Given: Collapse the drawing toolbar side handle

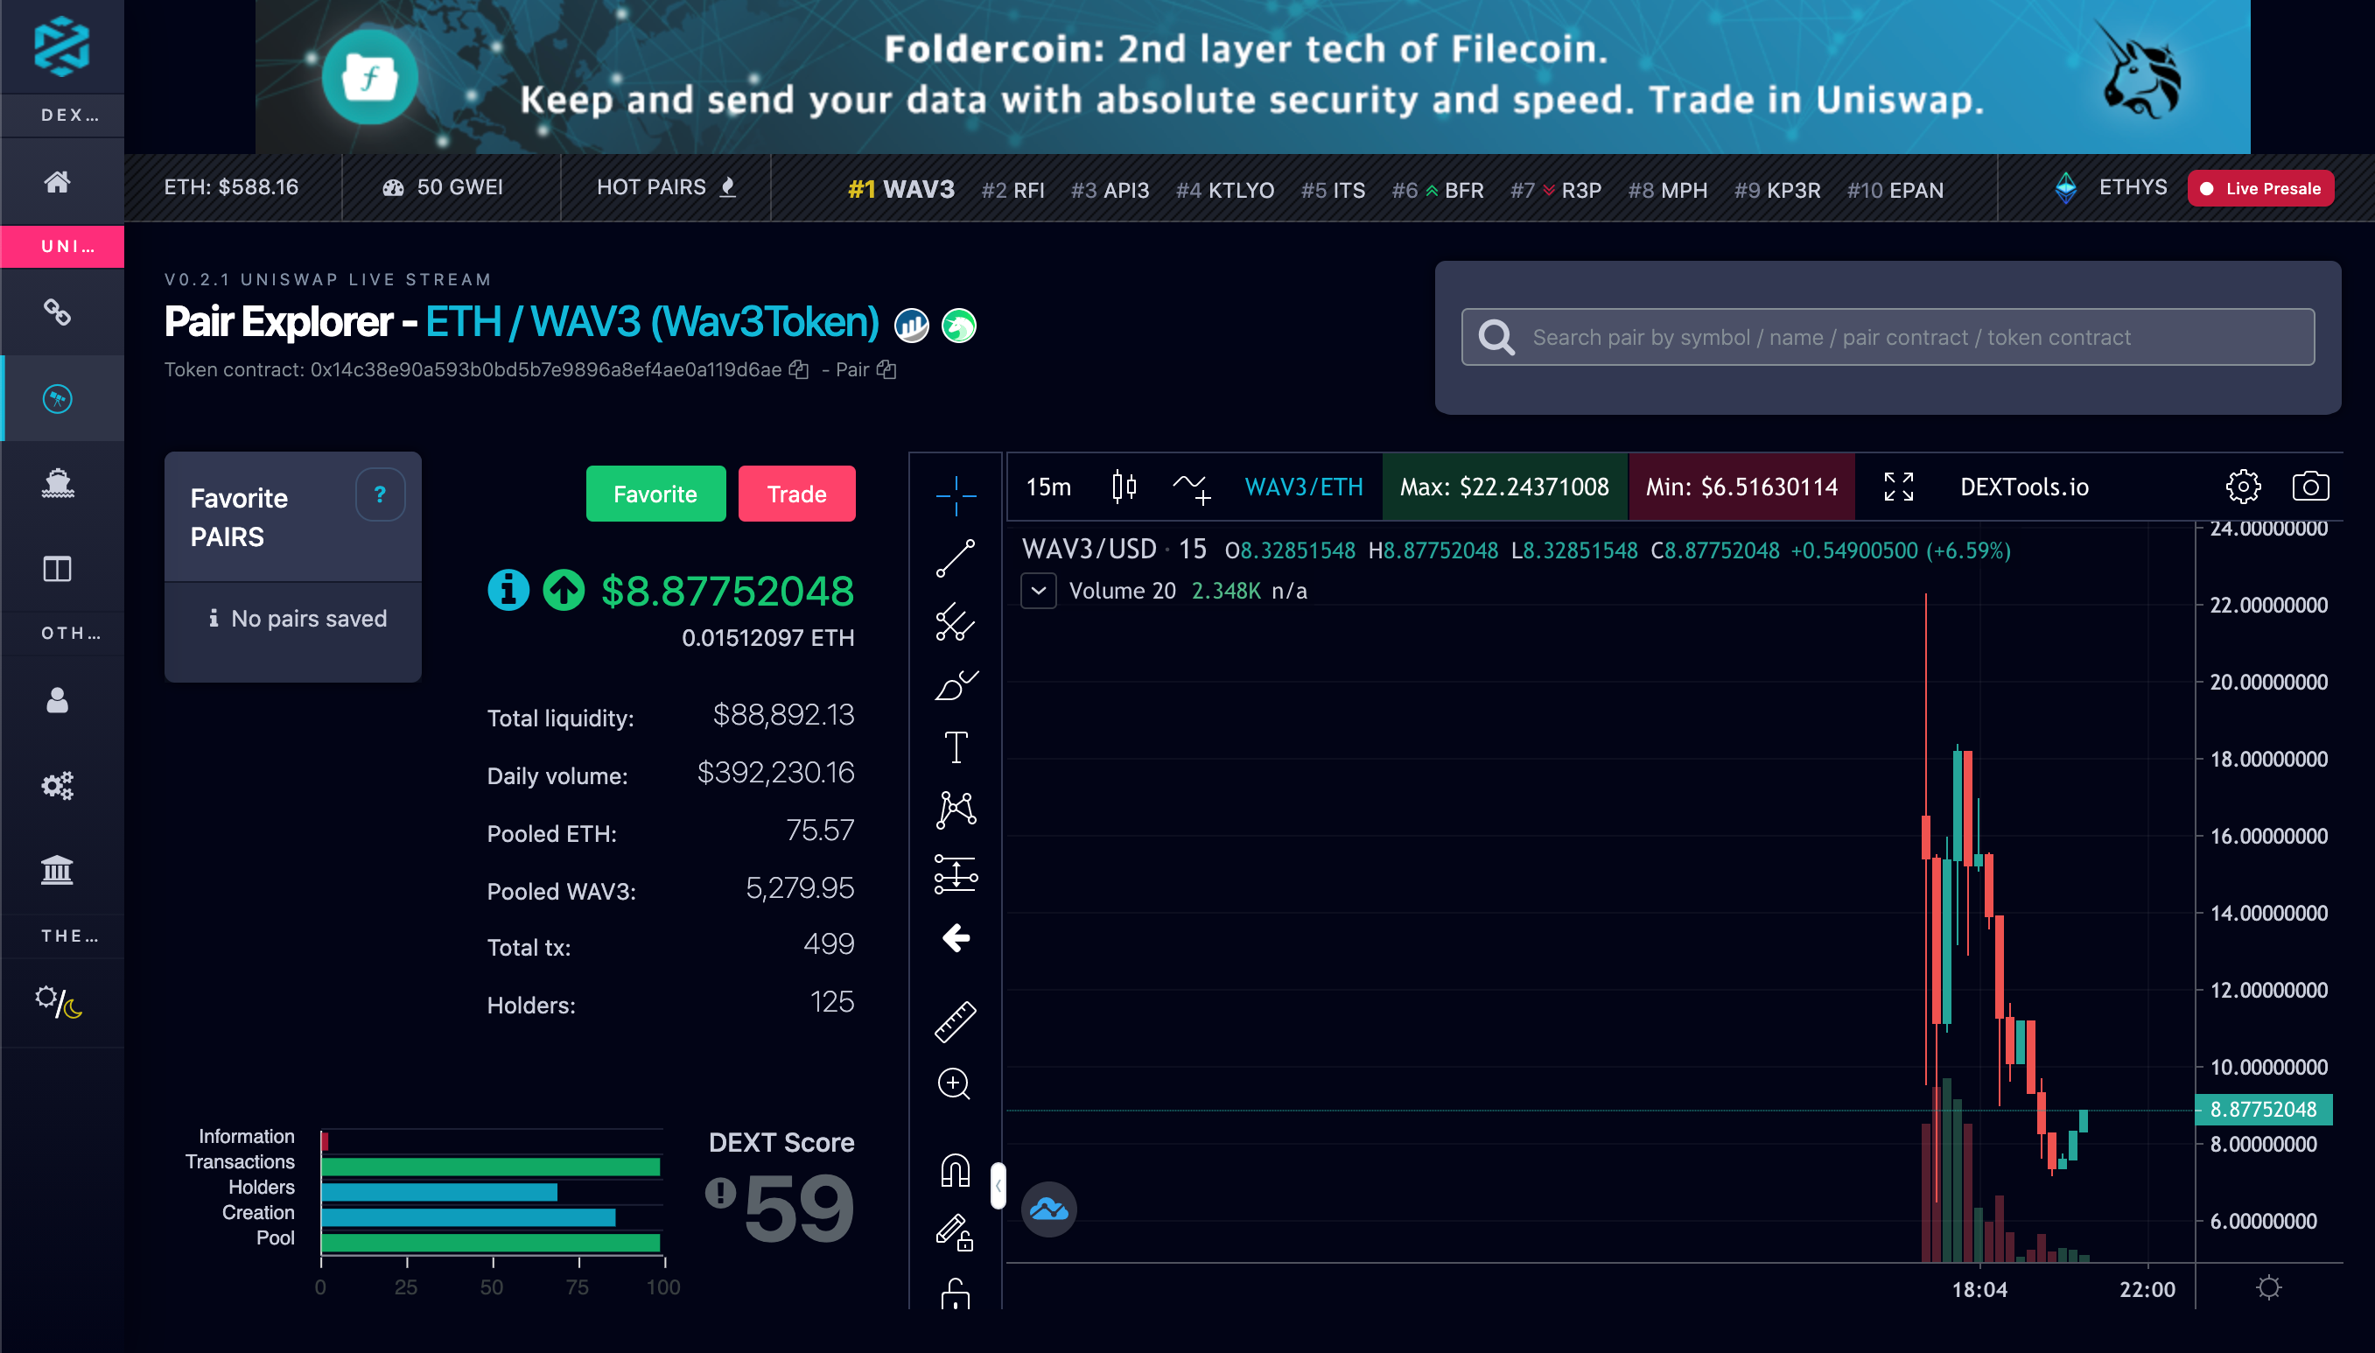Looking at the screenshot, I should pyautogui.click(x=998, y=1186).
